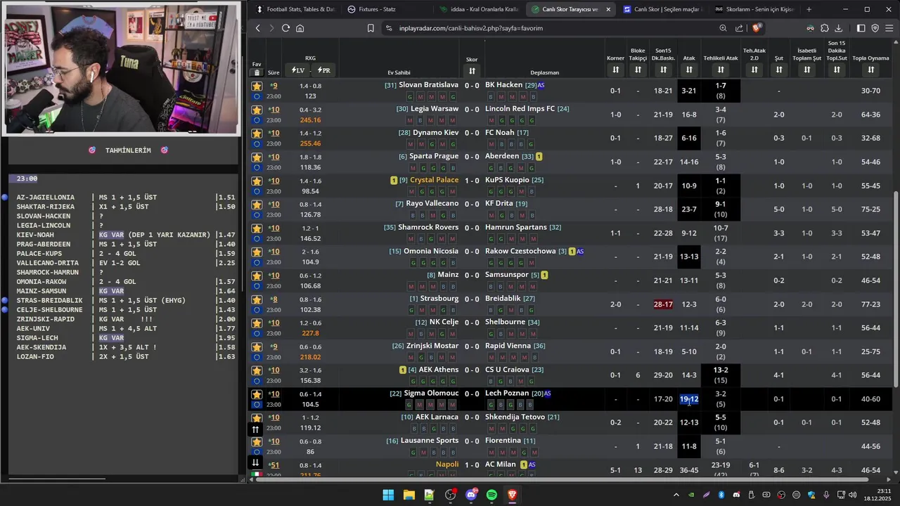Sort table by Korner column
Viewport: 900px width, 506px height.
(615, 70)
